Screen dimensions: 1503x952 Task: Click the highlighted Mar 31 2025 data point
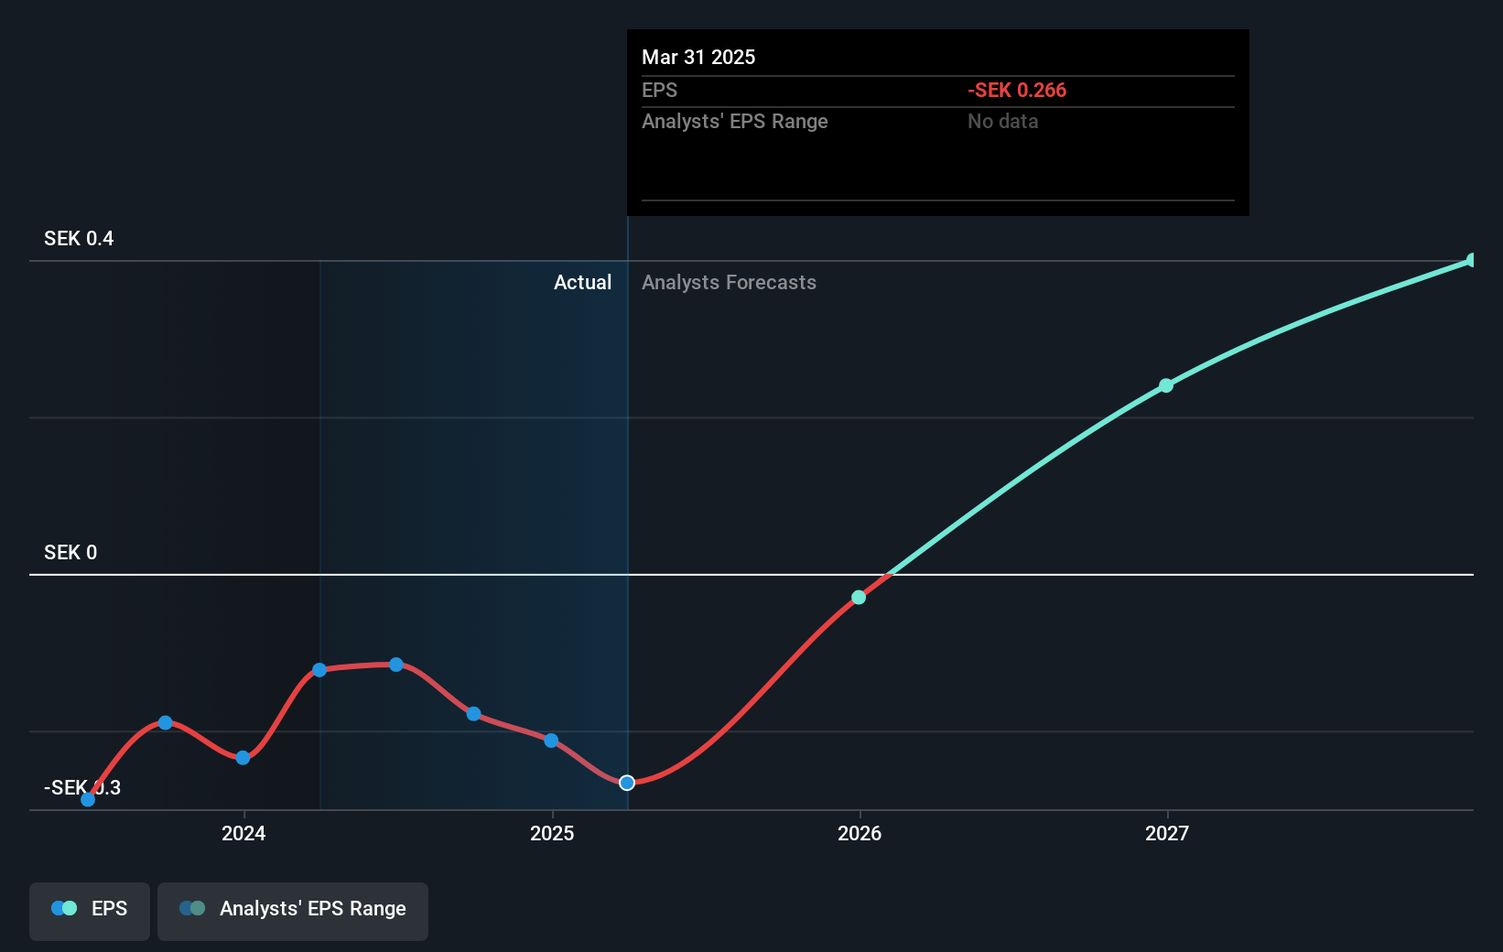(x=627, y=783)
